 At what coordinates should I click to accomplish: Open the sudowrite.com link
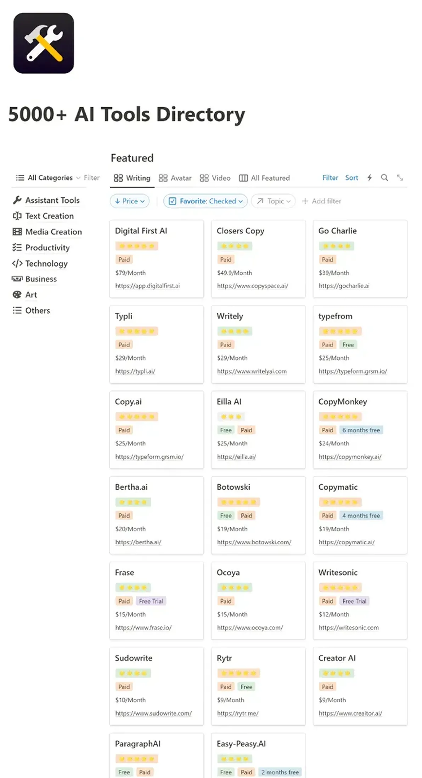(x=153, y=713)
